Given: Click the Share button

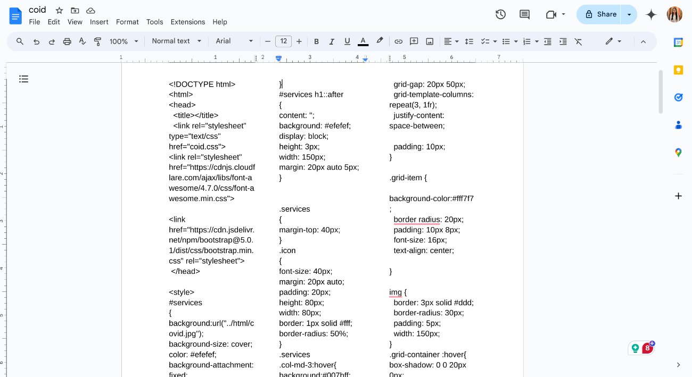Looking at the screenshot, I should coord(602,14).
